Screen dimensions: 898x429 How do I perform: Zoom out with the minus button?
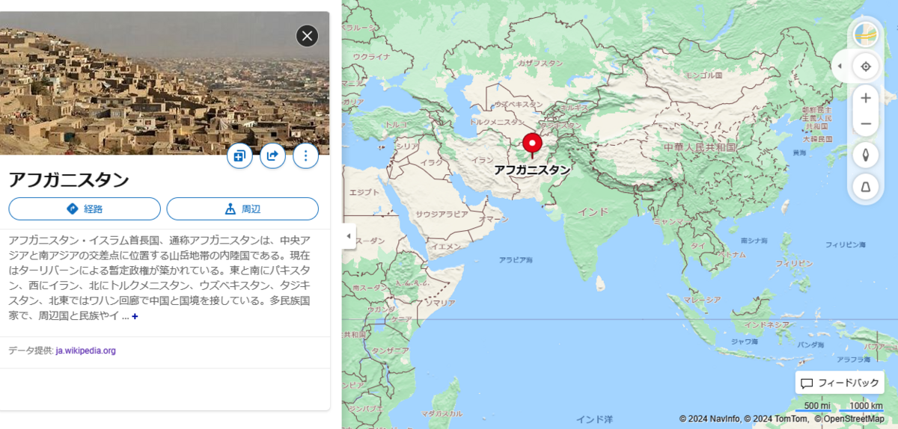pyautogui.click(x=866, y=123)
